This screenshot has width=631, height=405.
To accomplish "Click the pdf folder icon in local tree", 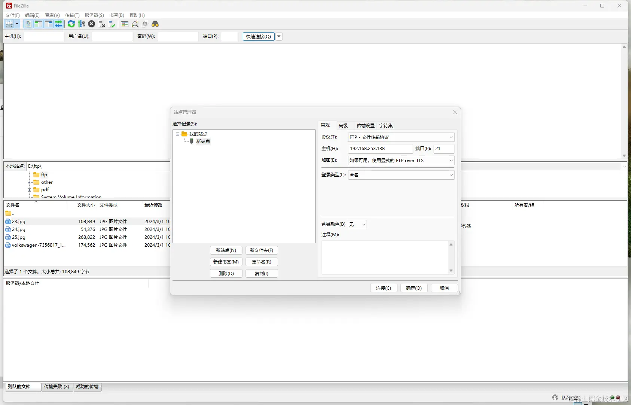I will pos(36,190).
